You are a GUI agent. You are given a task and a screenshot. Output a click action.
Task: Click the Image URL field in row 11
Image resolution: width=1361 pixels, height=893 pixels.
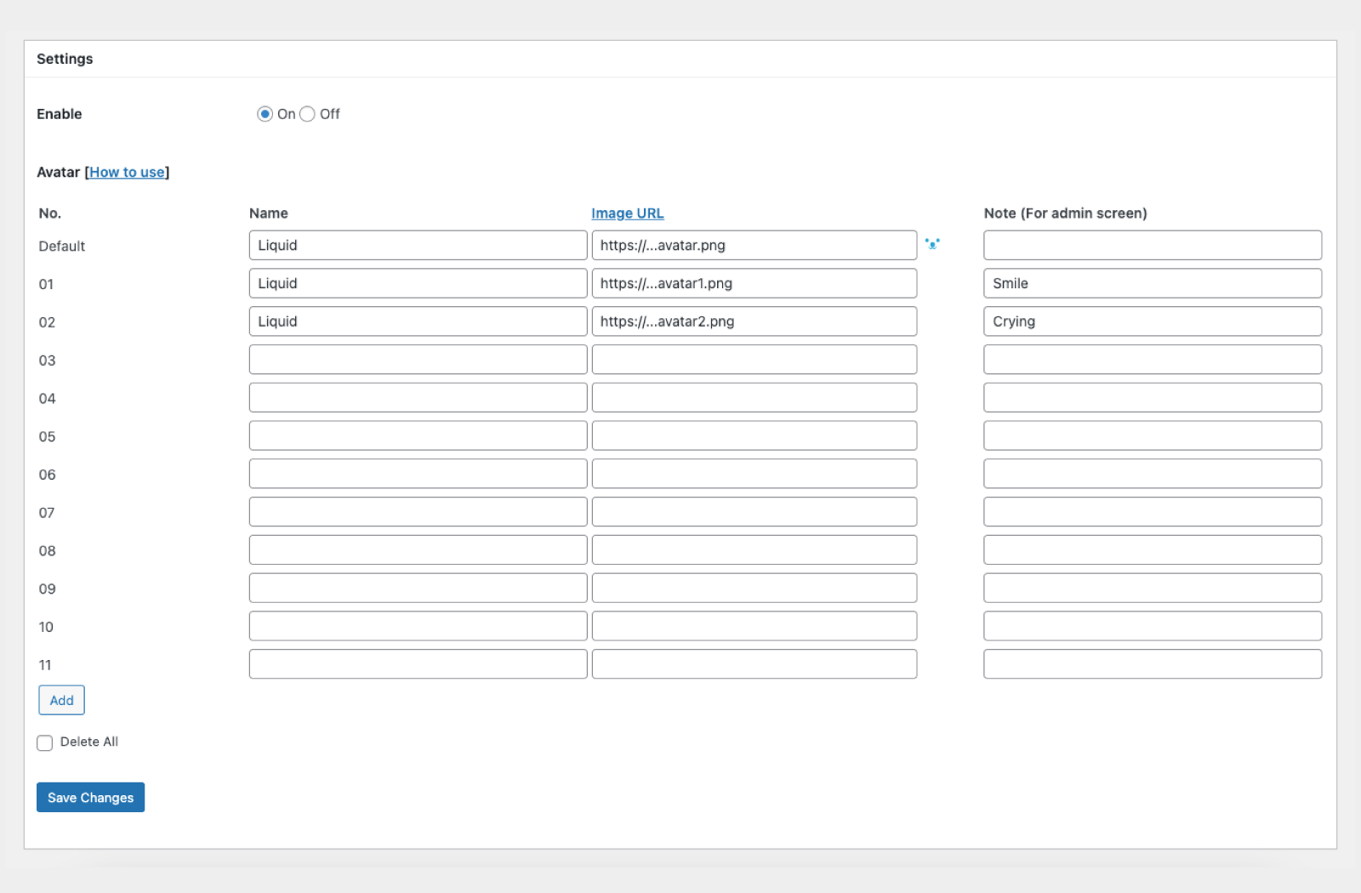pyautogui.click(x=755, y=664)
